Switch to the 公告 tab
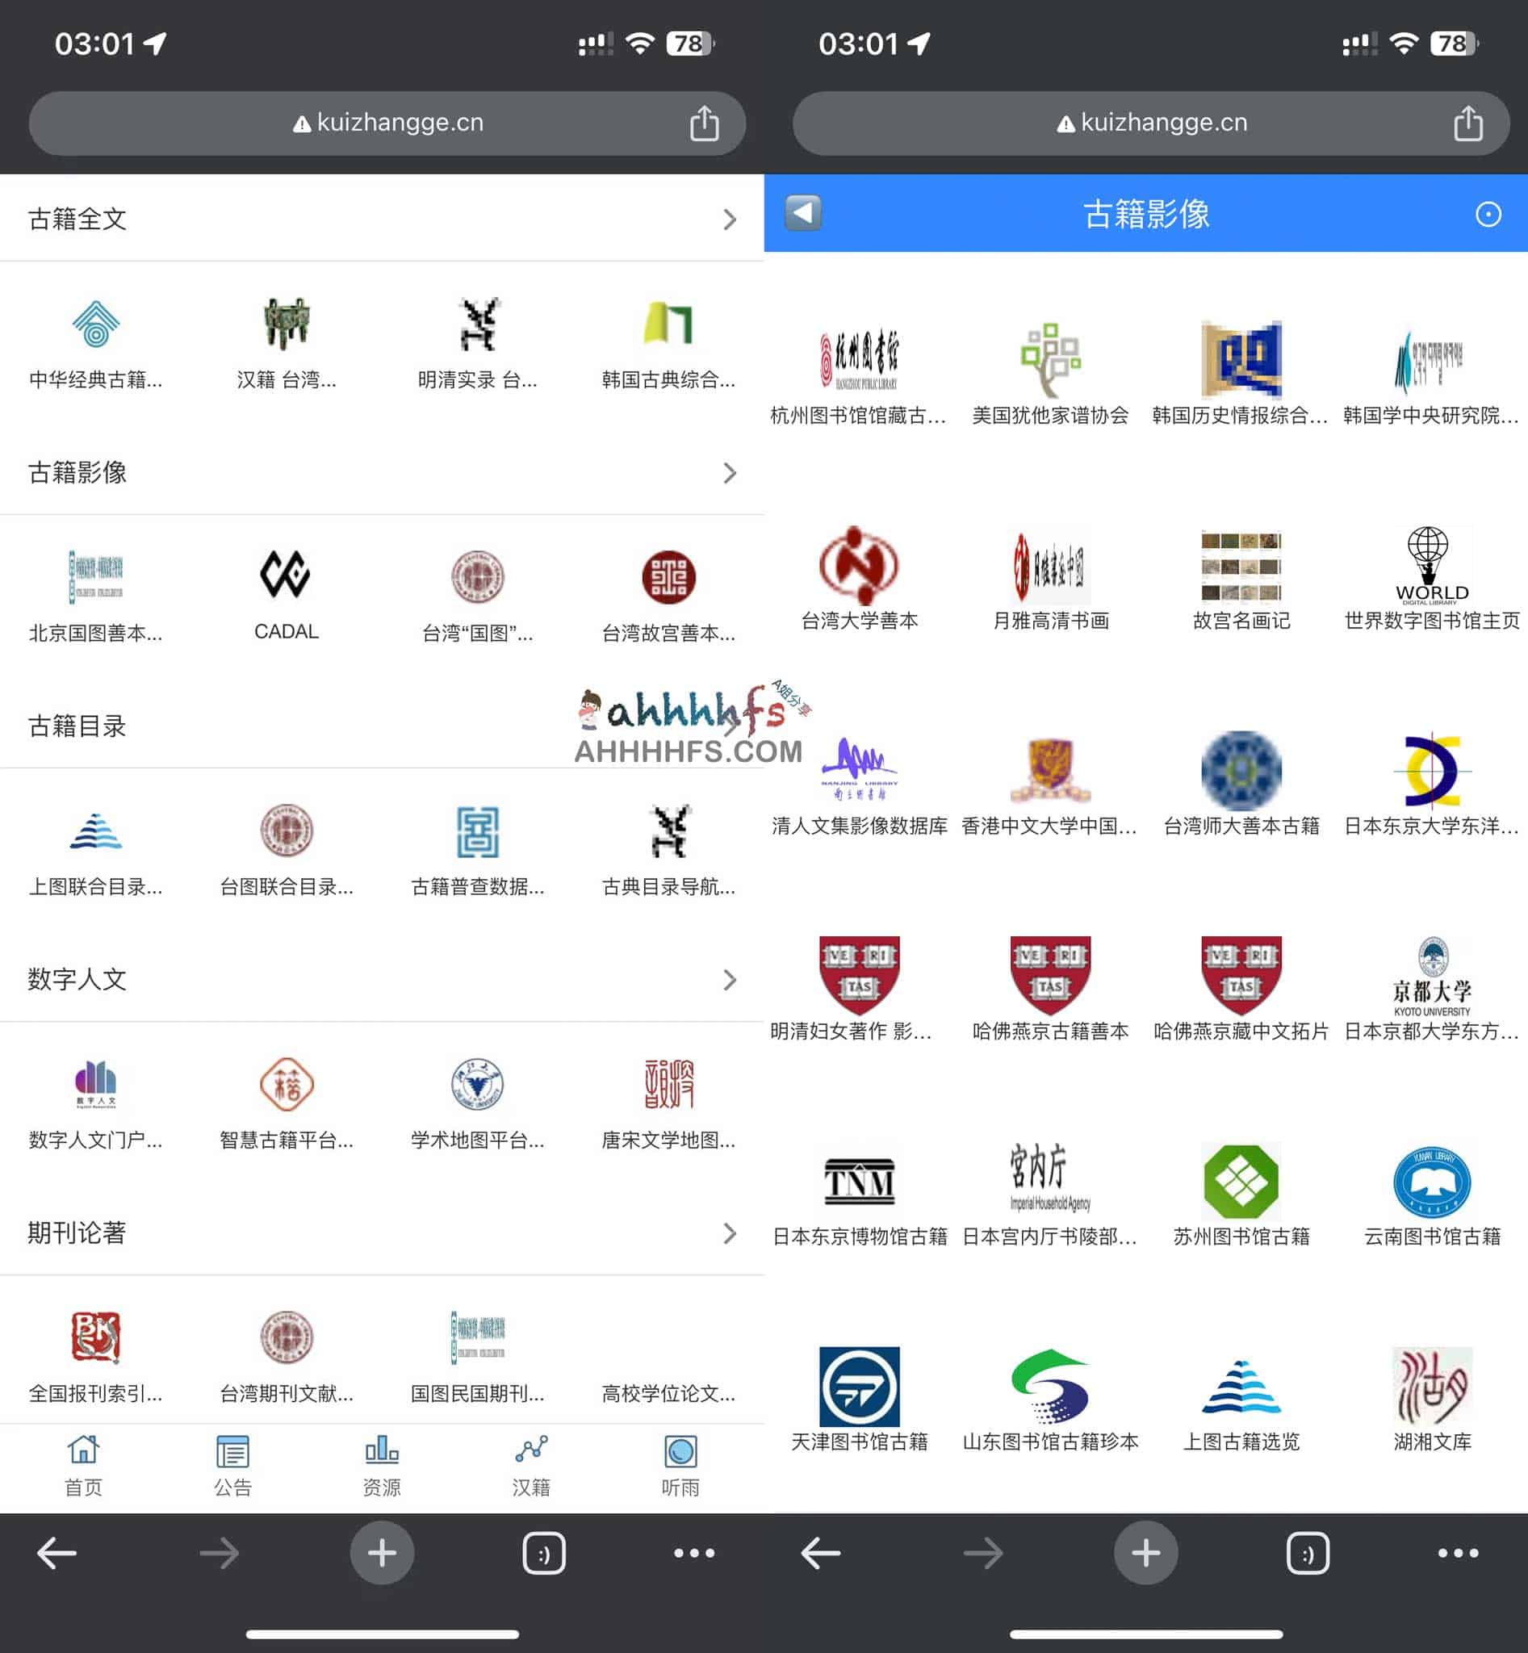The width and height of the screenshot is (1528, 1653). pyautogui.click(x=232, y=1465)
